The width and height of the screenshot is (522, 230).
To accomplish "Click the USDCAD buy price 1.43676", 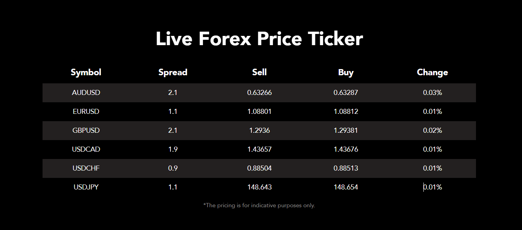I will tap(346, 149).
